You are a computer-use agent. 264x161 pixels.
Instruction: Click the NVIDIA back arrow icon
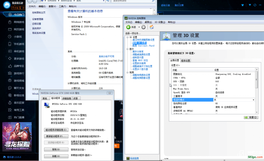[x=128, y=27]
